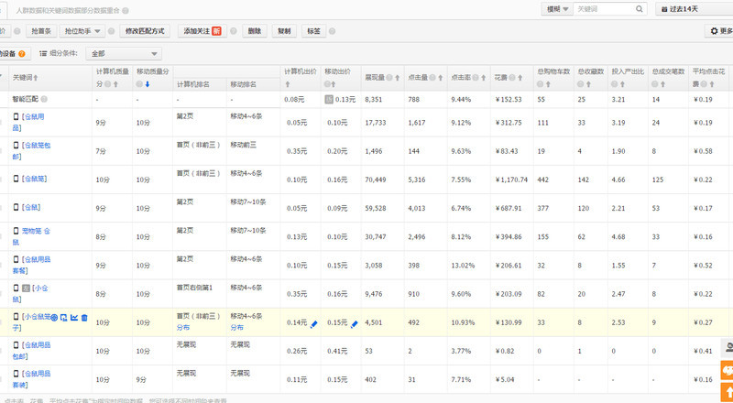Click the copy icon in 小仓鼠笼子 row
Image resolution: width=733 pixels, height=403 pixels.
click(x=63, y=318)
